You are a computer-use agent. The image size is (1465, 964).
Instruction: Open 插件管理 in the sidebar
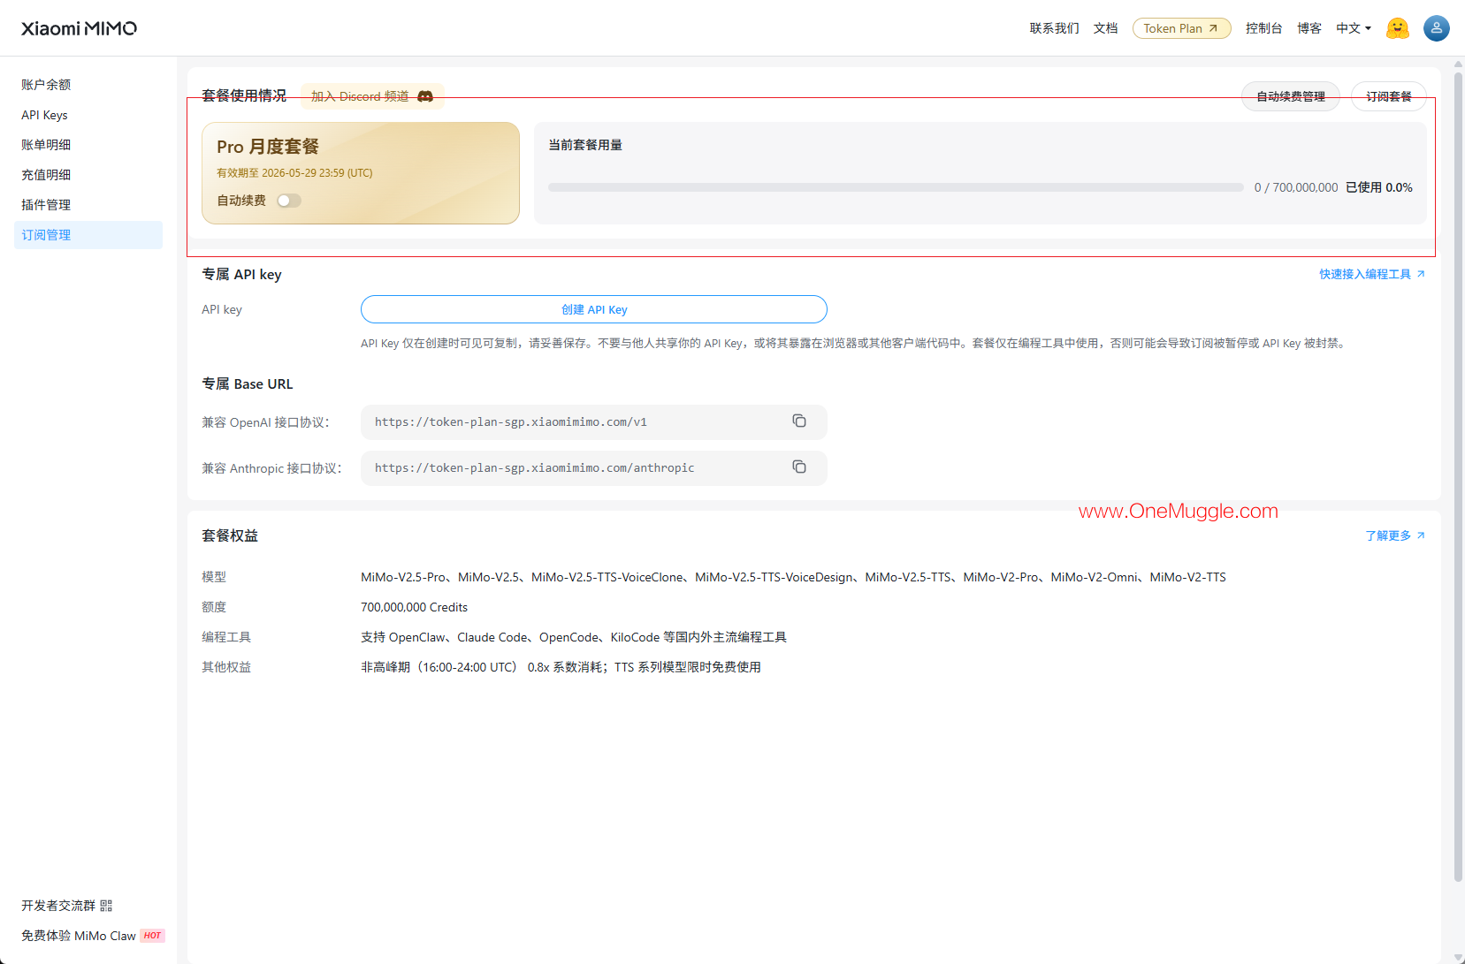[x=46, y=205]
